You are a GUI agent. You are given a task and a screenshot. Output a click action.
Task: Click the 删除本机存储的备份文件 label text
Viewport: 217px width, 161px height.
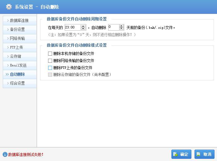click(x=74, y=53)
